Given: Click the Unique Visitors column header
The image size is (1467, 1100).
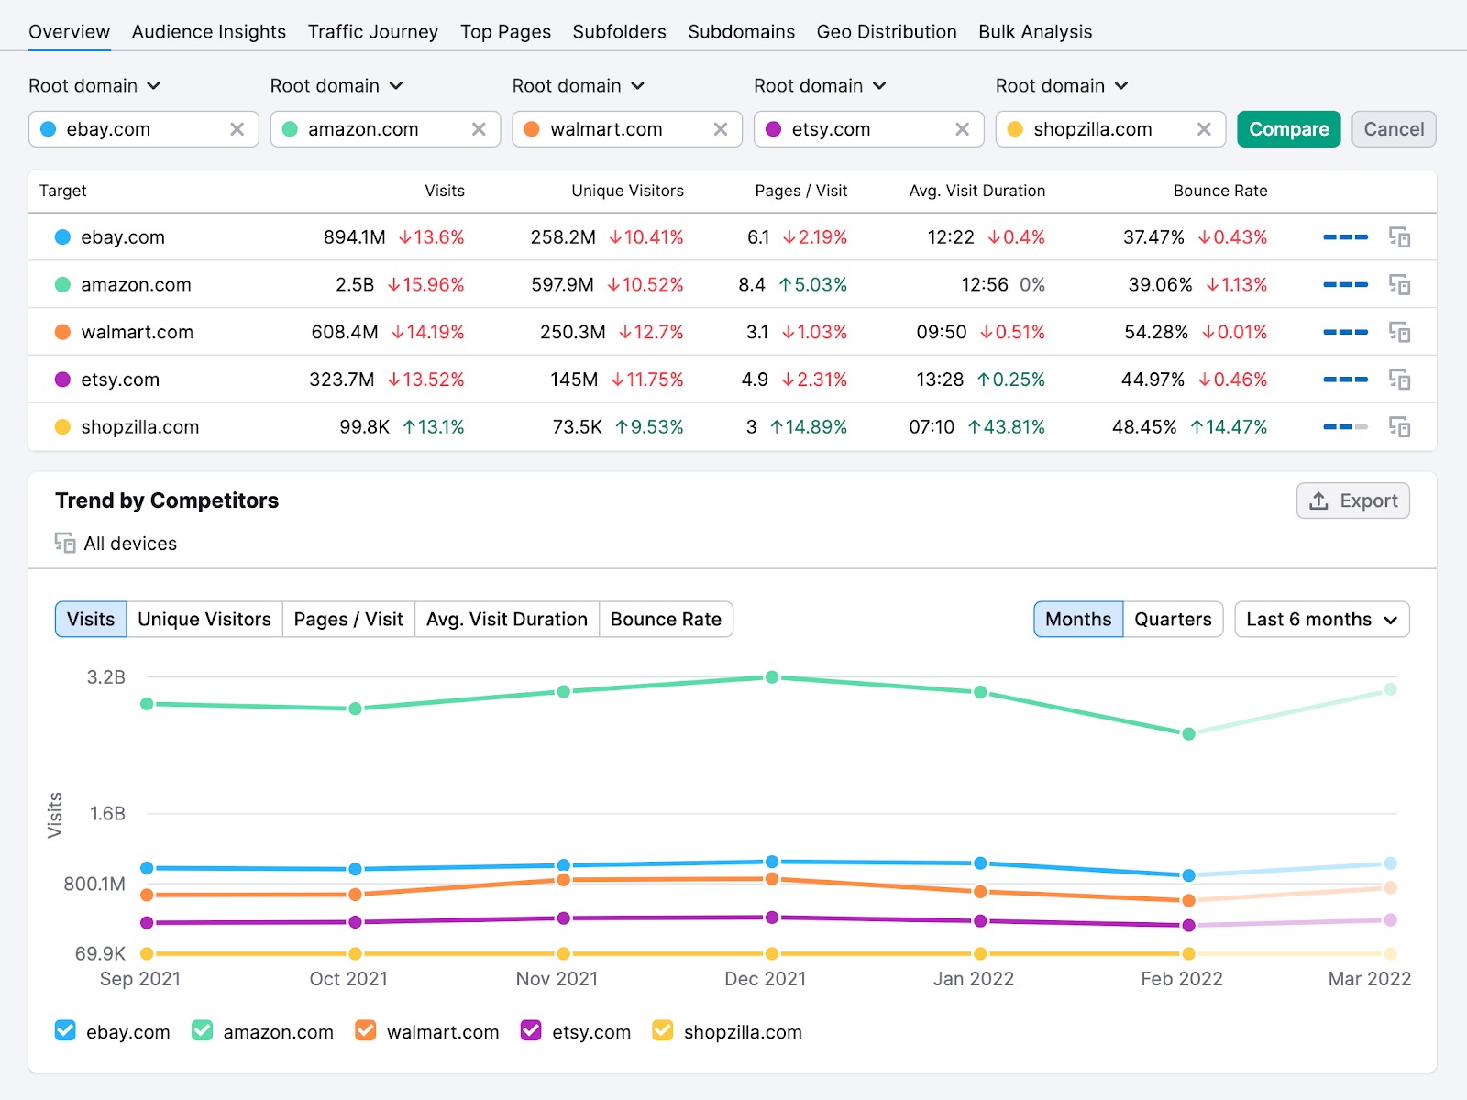Looking at the screenshot, I should tap(627, 191).
